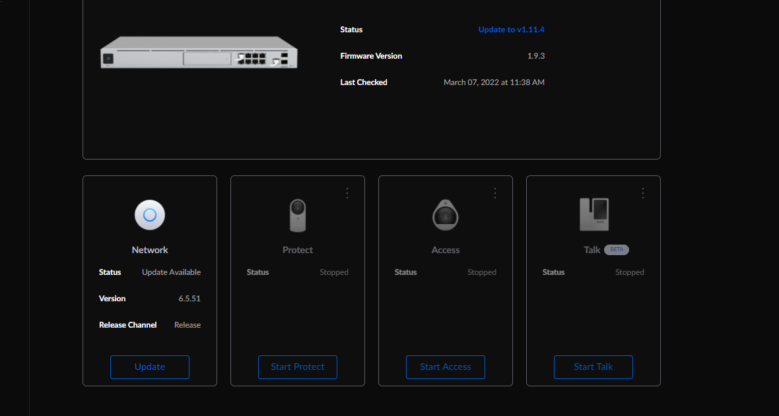This screenshot has height=416, width=779.
Task: Click the Talk phone icon
Action: coord(593,214)
